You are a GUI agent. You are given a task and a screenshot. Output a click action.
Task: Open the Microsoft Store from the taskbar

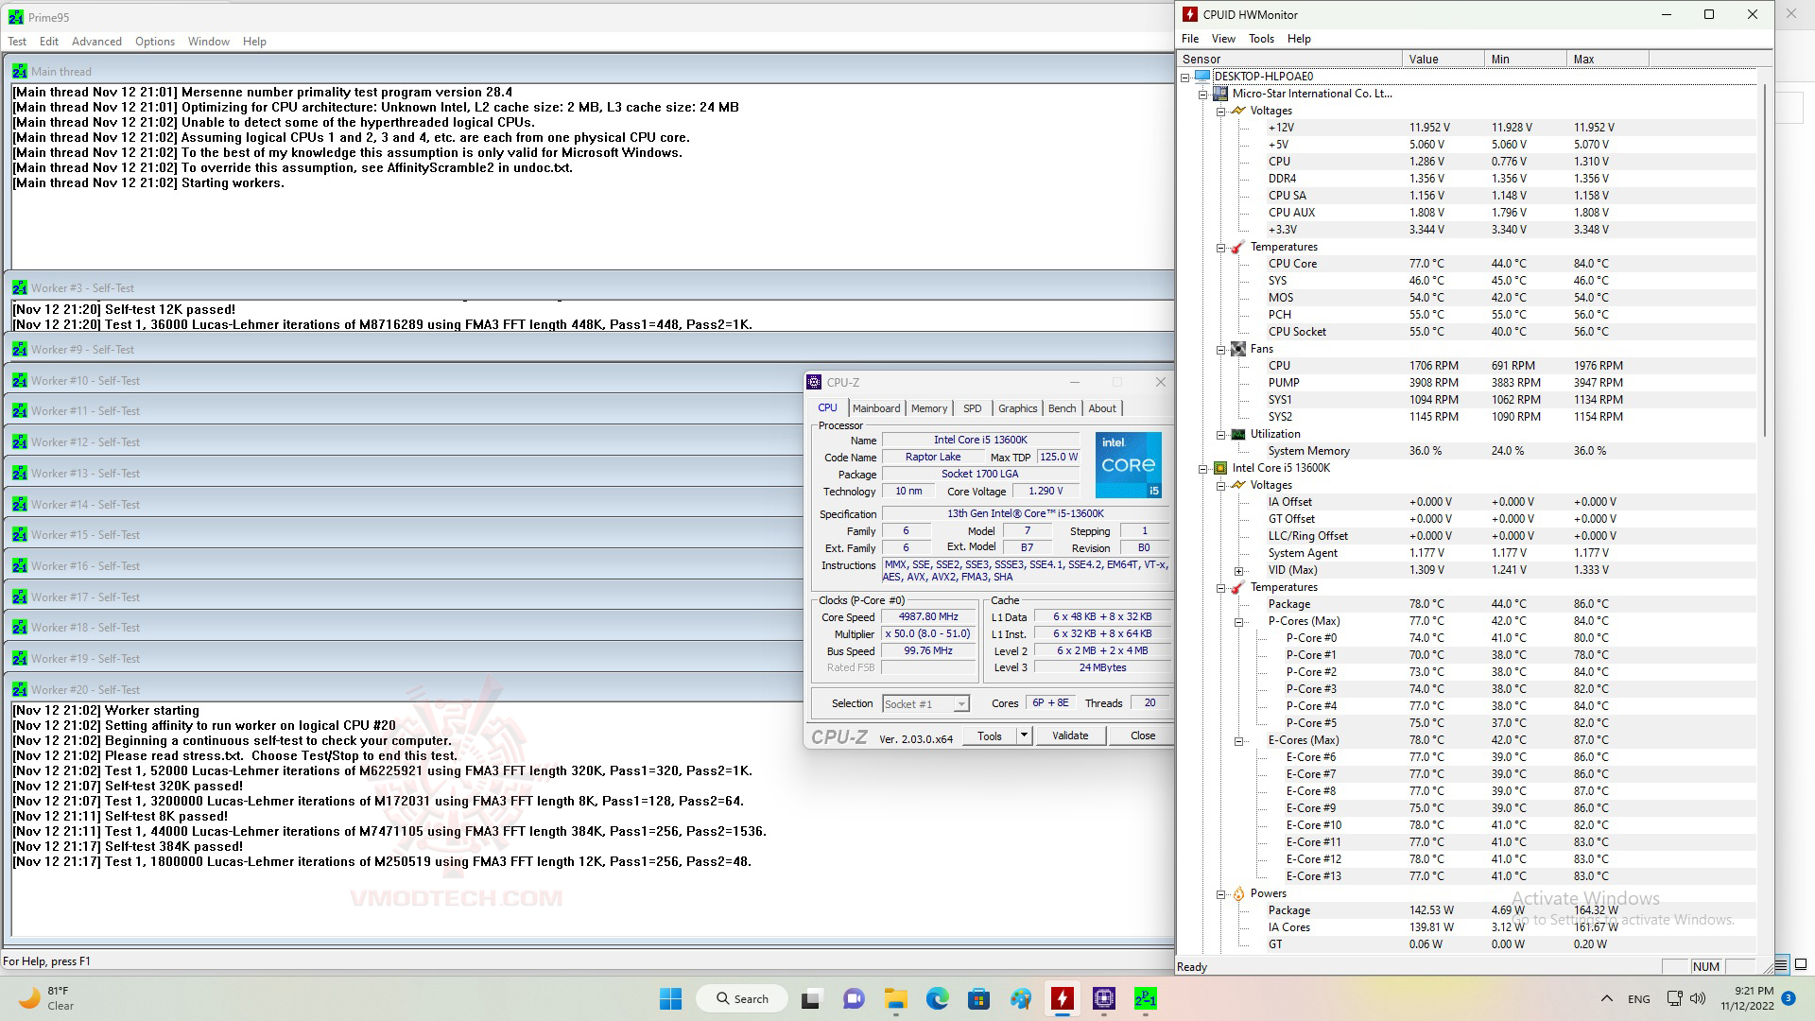click(x=978, y=998)
